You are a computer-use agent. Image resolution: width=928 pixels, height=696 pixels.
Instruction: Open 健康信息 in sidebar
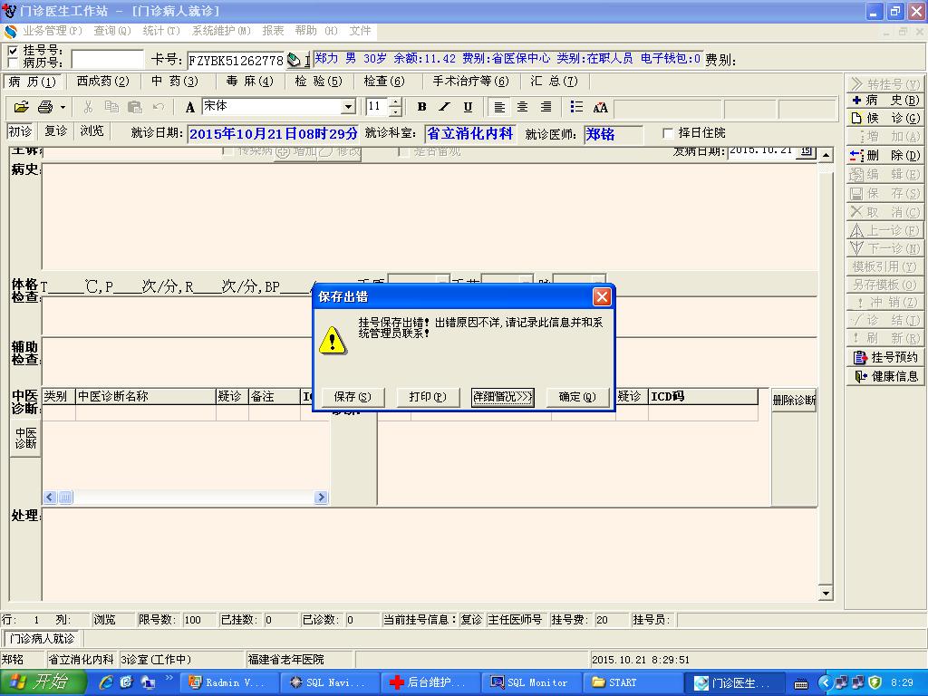[885, 376]
